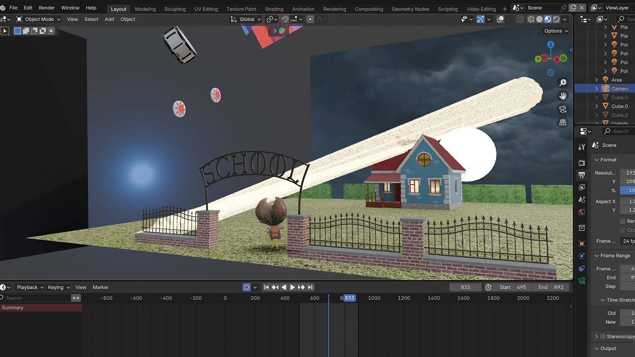Select Solid viewport shading mode
Image resolution: width=635 pixels, height=357 pixels.
(x=539, y=19)
